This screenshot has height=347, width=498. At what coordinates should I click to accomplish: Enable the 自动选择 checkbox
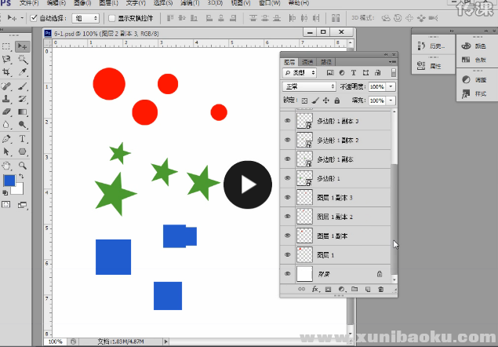34,17
